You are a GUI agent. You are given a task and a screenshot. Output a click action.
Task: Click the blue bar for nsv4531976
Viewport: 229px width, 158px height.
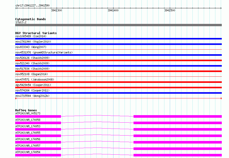[118, 55]
